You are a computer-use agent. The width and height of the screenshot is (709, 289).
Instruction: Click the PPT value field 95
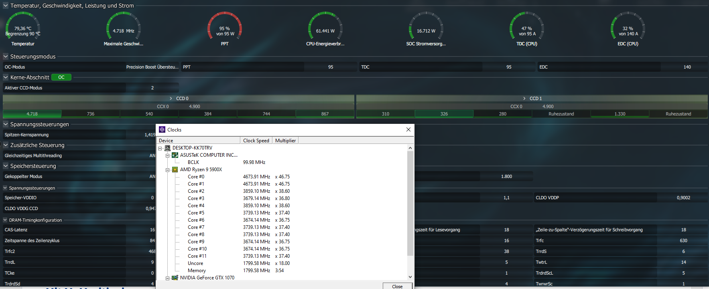point(331,67)
